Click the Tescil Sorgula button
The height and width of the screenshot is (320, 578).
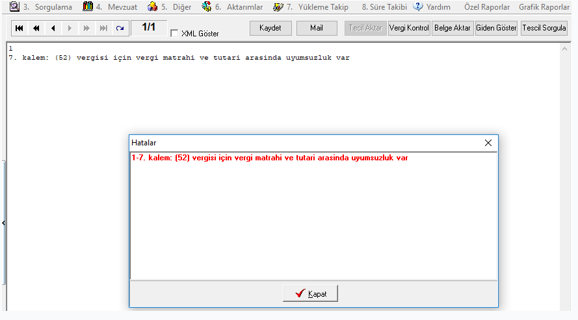click(x=544, y=28)
